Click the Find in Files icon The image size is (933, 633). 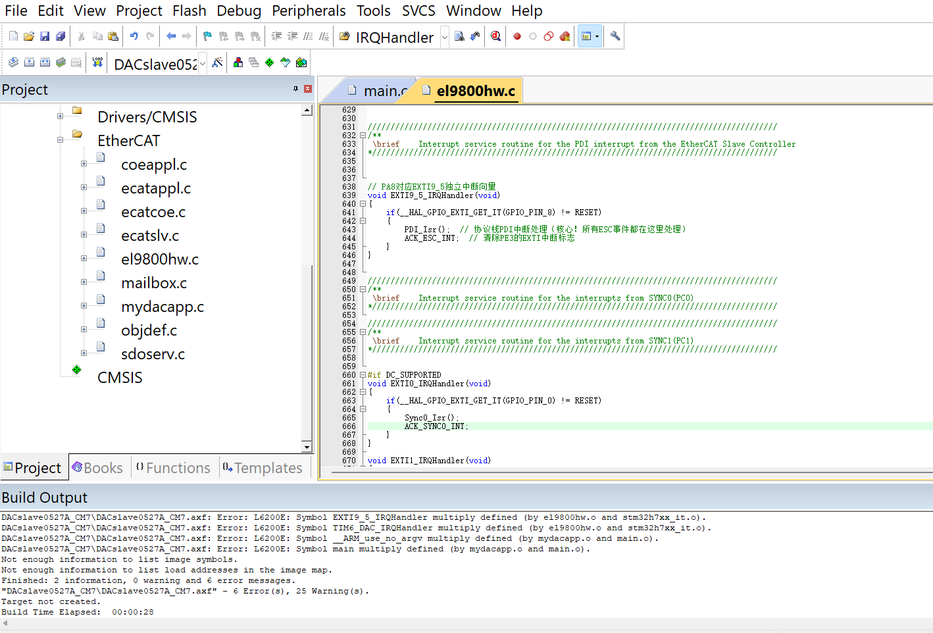click(345, 37)
